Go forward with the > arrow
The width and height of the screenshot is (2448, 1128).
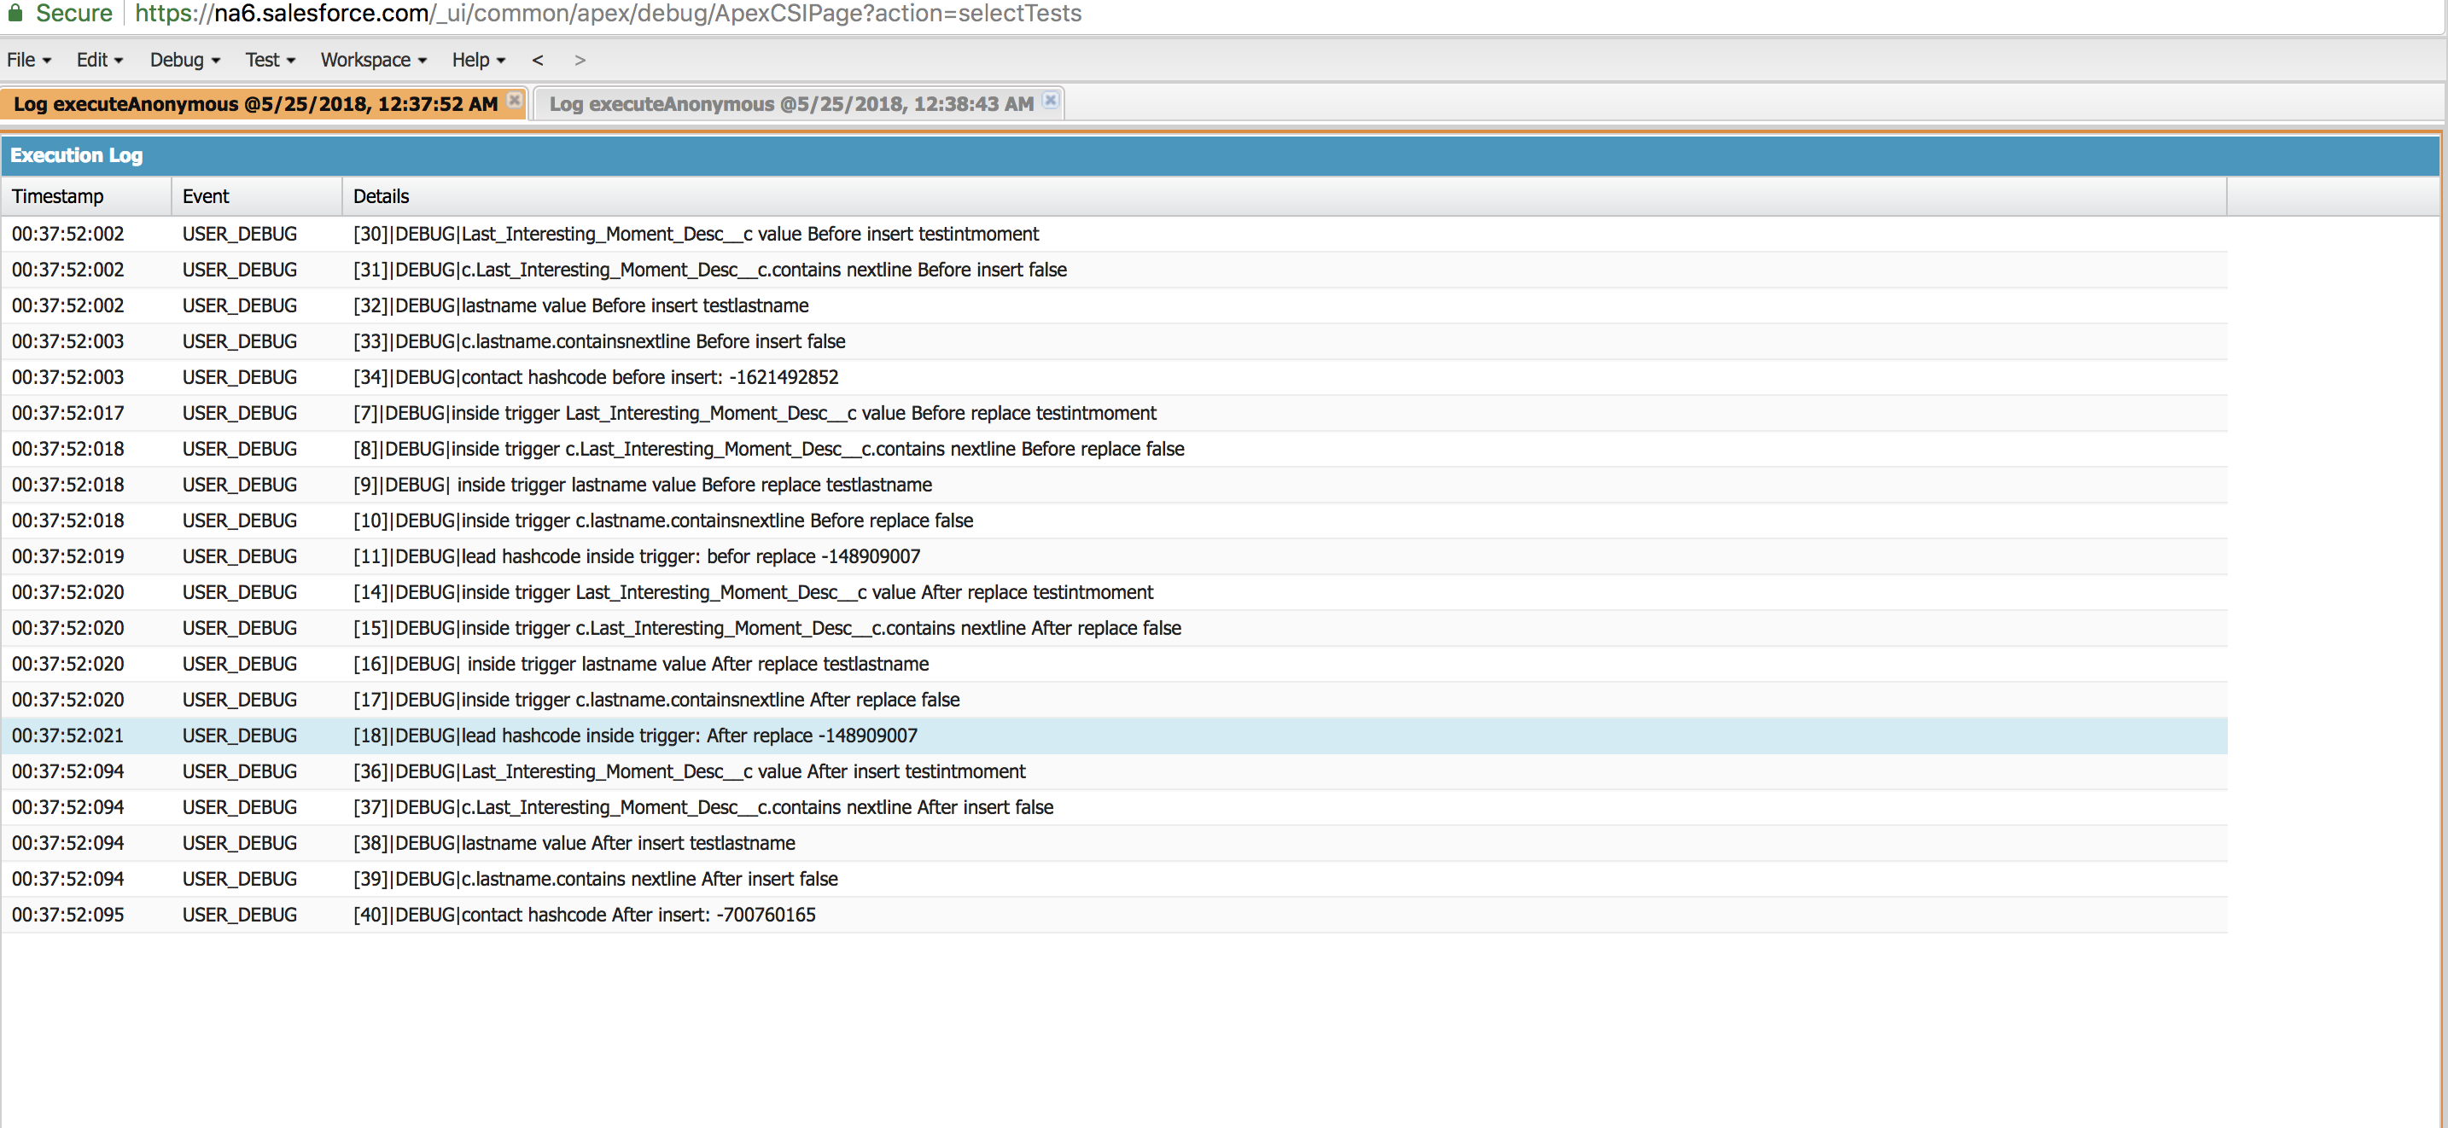(x=580, y=60)
